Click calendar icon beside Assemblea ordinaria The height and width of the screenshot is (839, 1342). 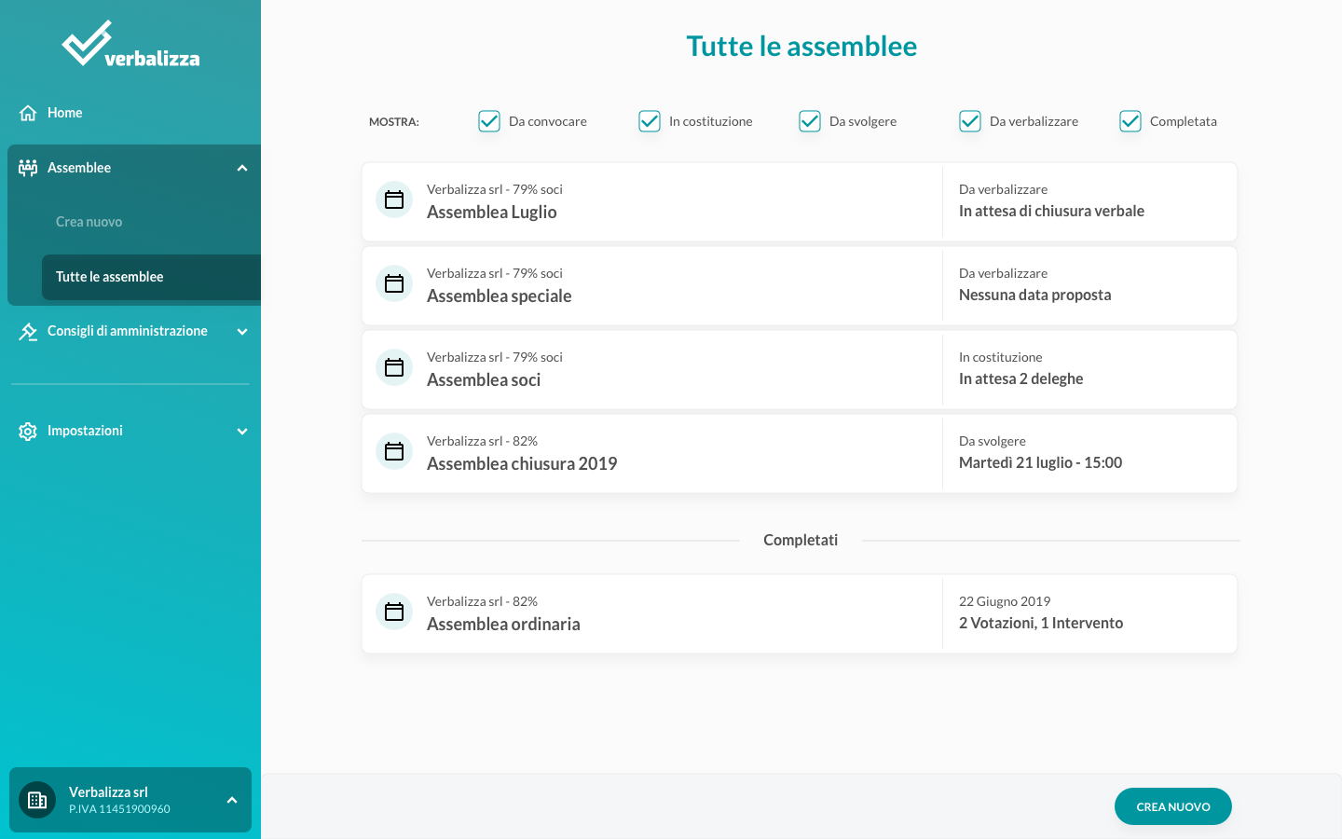[x=394, y=612]
